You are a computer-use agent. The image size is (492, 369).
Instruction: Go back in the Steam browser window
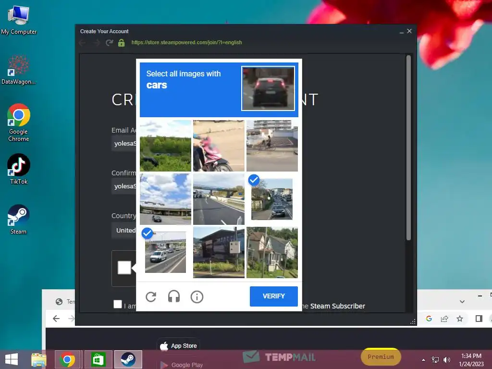83,43
